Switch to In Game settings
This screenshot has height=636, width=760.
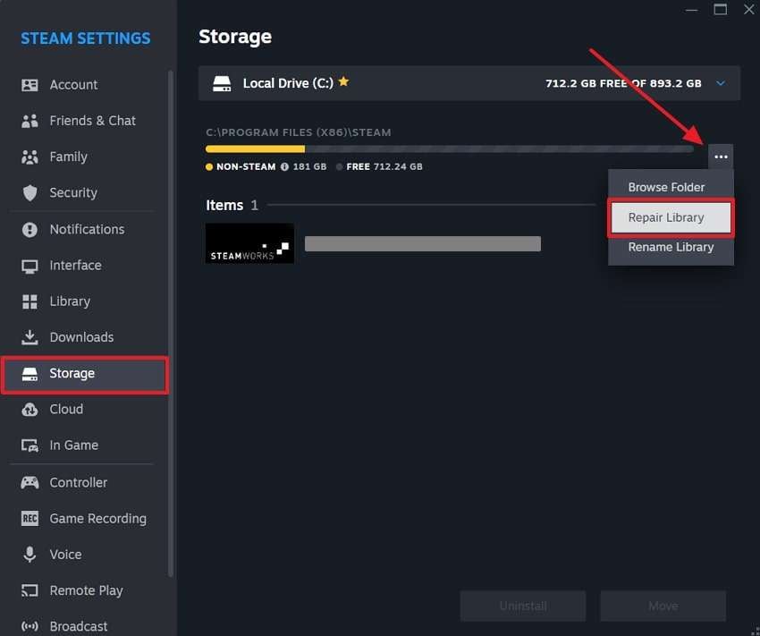(x=85, y=445)
